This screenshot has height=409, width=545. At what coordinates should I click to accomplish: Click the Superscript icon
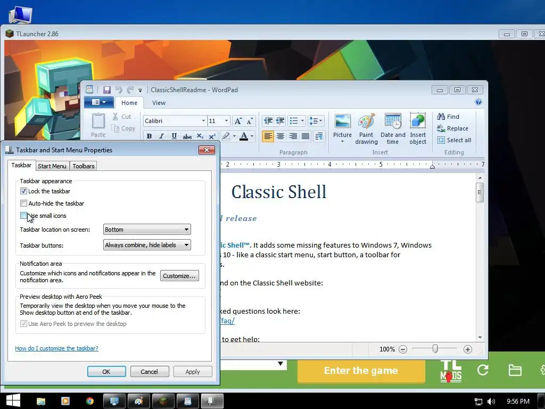212,136
